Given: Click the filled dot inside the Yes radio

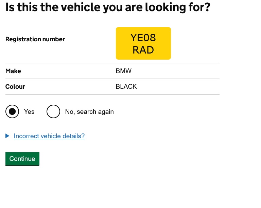Looking at the screenshot, I should 12,111.
